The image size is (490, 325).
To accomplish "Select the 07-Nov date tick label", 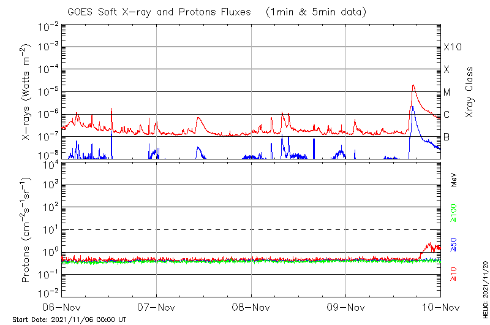I will pyautogui.click(x=156, y=307).
